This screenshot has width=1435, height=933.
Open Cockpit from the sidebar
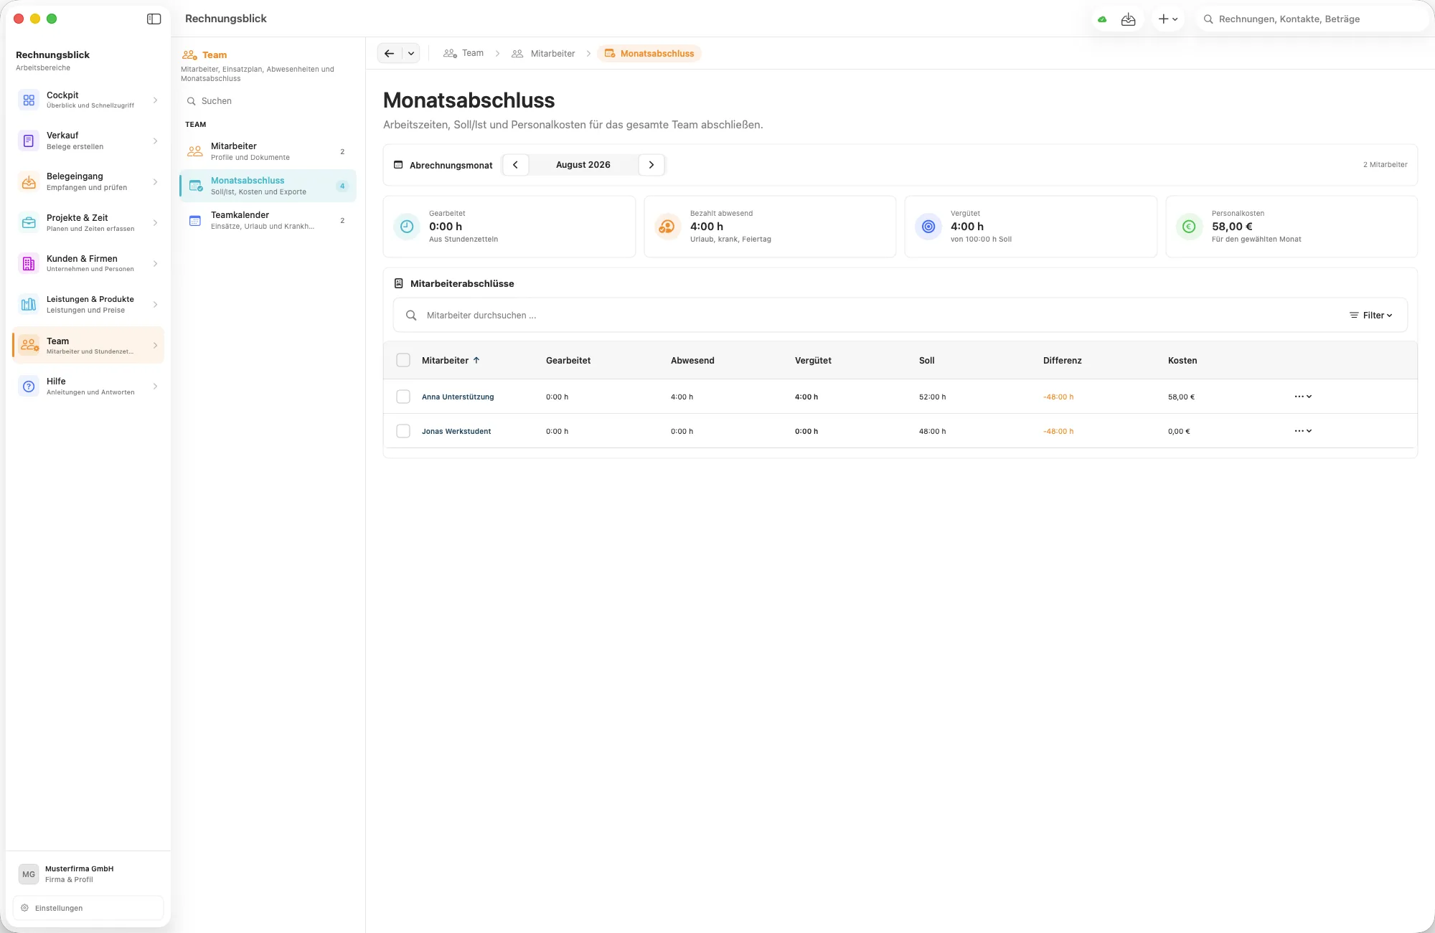click(x=88, y=100)
